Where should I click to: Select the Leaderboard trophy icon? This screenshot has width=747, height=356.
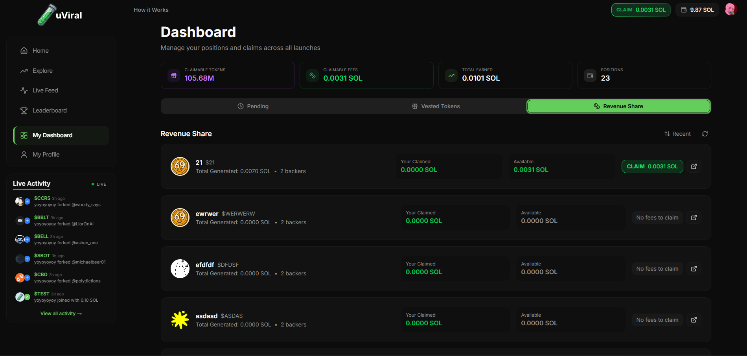24,110
